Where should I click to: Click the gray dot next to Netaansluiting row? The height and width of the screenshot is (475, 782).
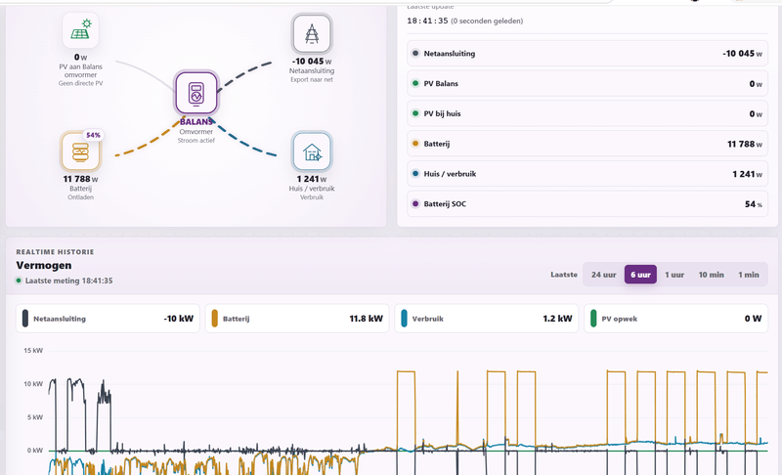coord(415,54)
